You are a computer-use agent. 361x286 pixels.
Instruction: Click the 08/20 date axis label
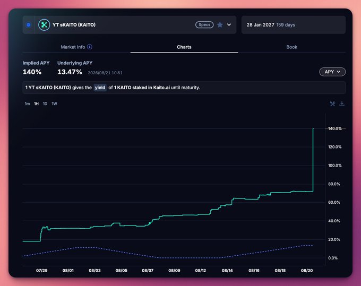pos(307,271)
